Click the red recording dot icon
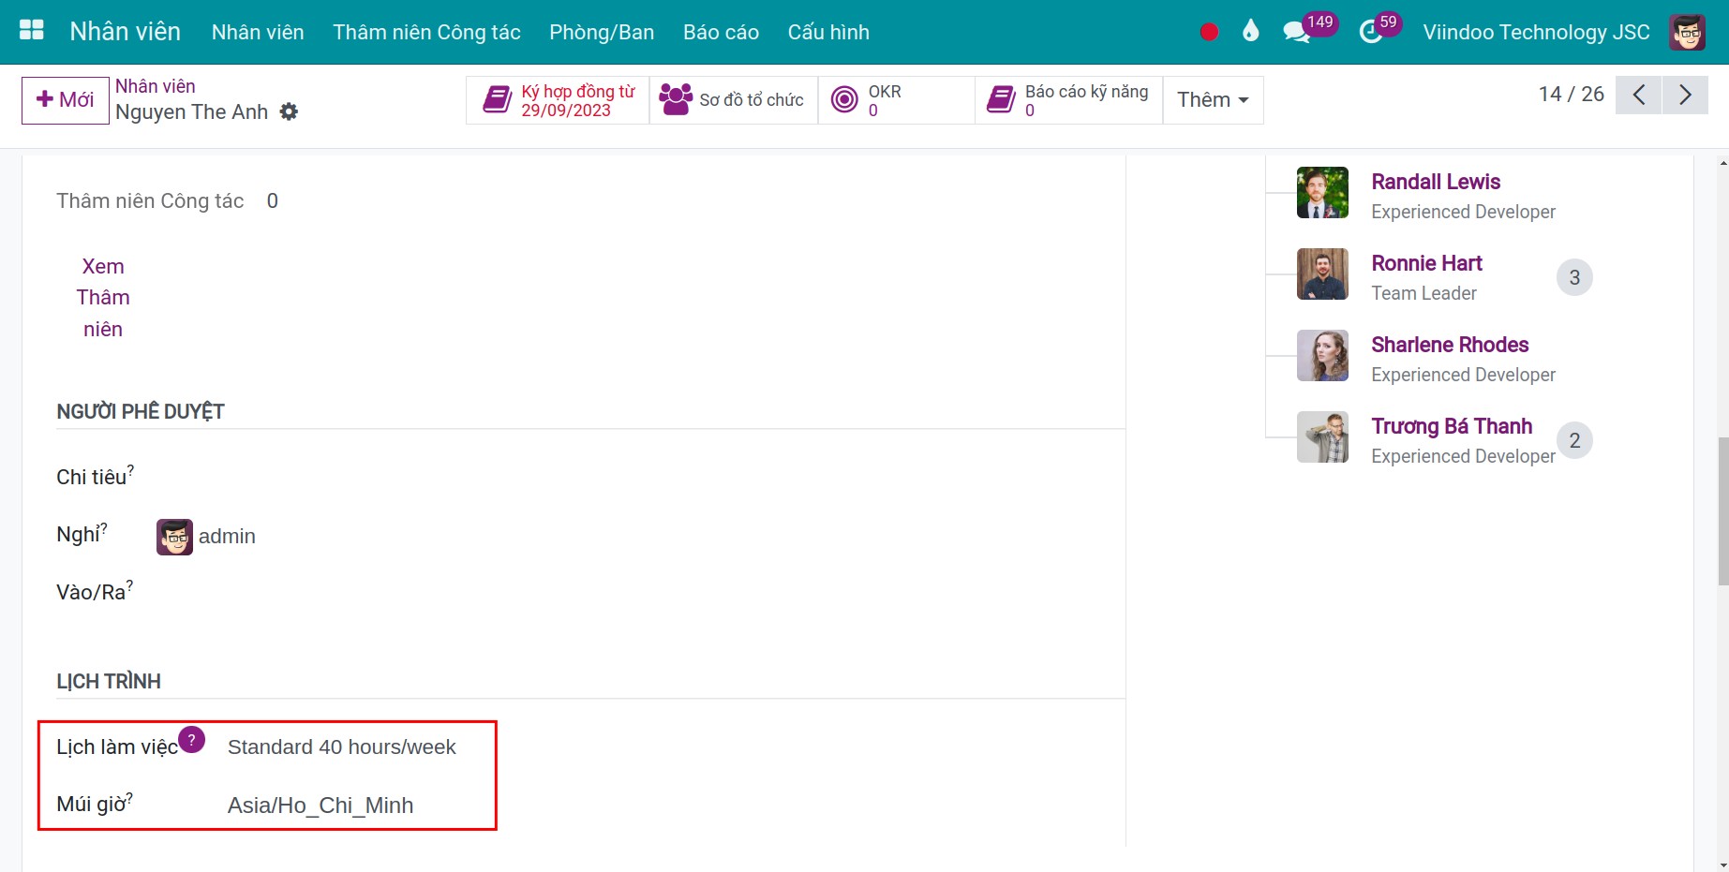The image size is (1729, 872). (1209, 32)
